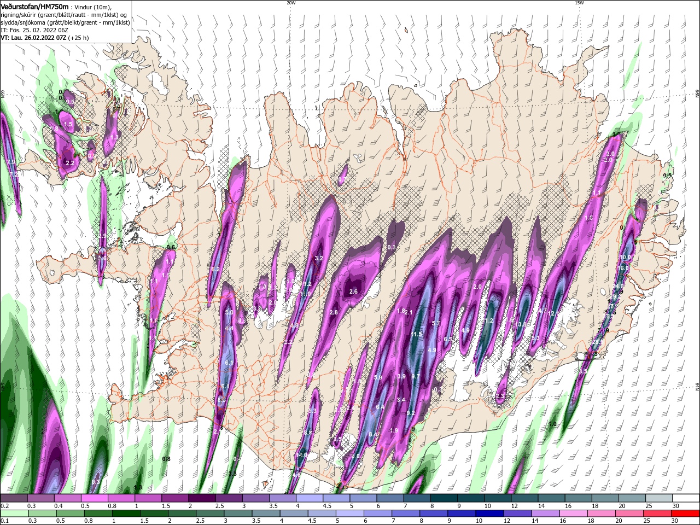This screenshot has width=700, height=525.
Task: Click the 15W longitude label
Action: click(579, 3)
